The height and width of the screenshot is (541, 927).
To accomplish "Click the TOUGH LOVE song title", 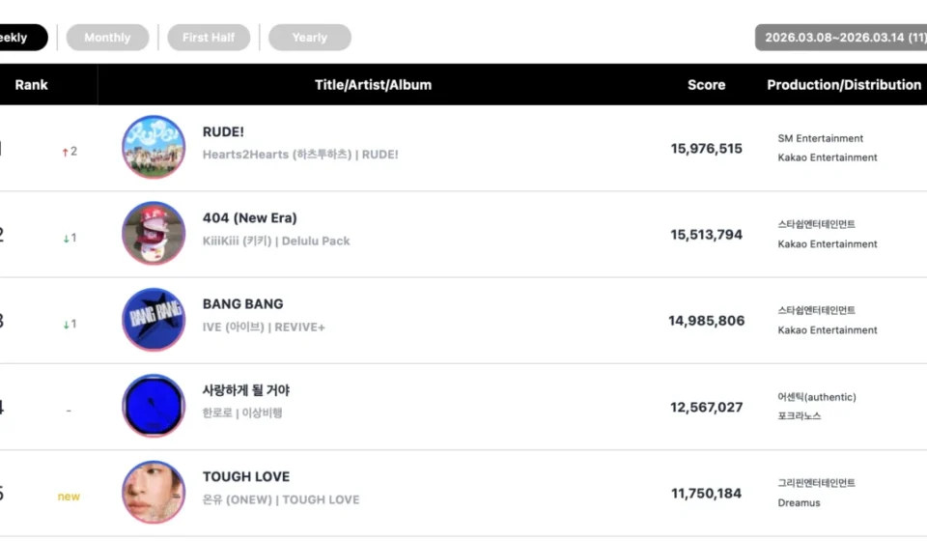I will [245, 476].
